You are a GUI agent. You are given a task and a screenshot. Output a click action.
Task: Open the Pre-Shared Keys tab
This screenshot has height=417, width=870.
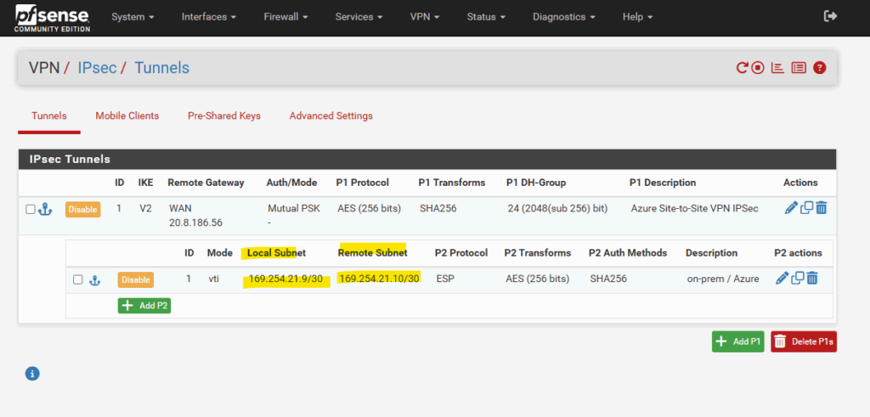pyautogui.click(x=223, y=116)
